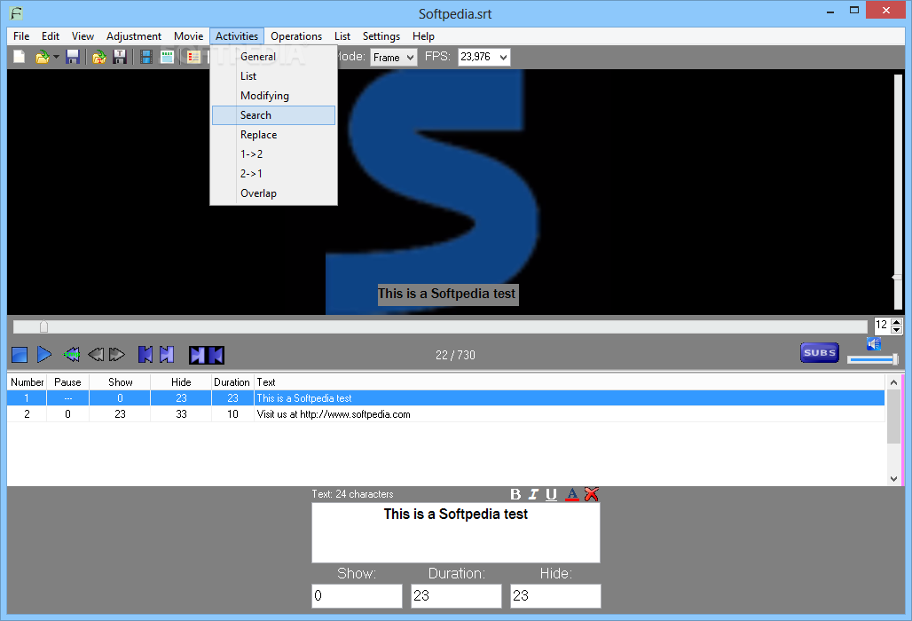Click the open text folder icon with T
Viewport: 912px width, 621px height.
tap(99, 57)
